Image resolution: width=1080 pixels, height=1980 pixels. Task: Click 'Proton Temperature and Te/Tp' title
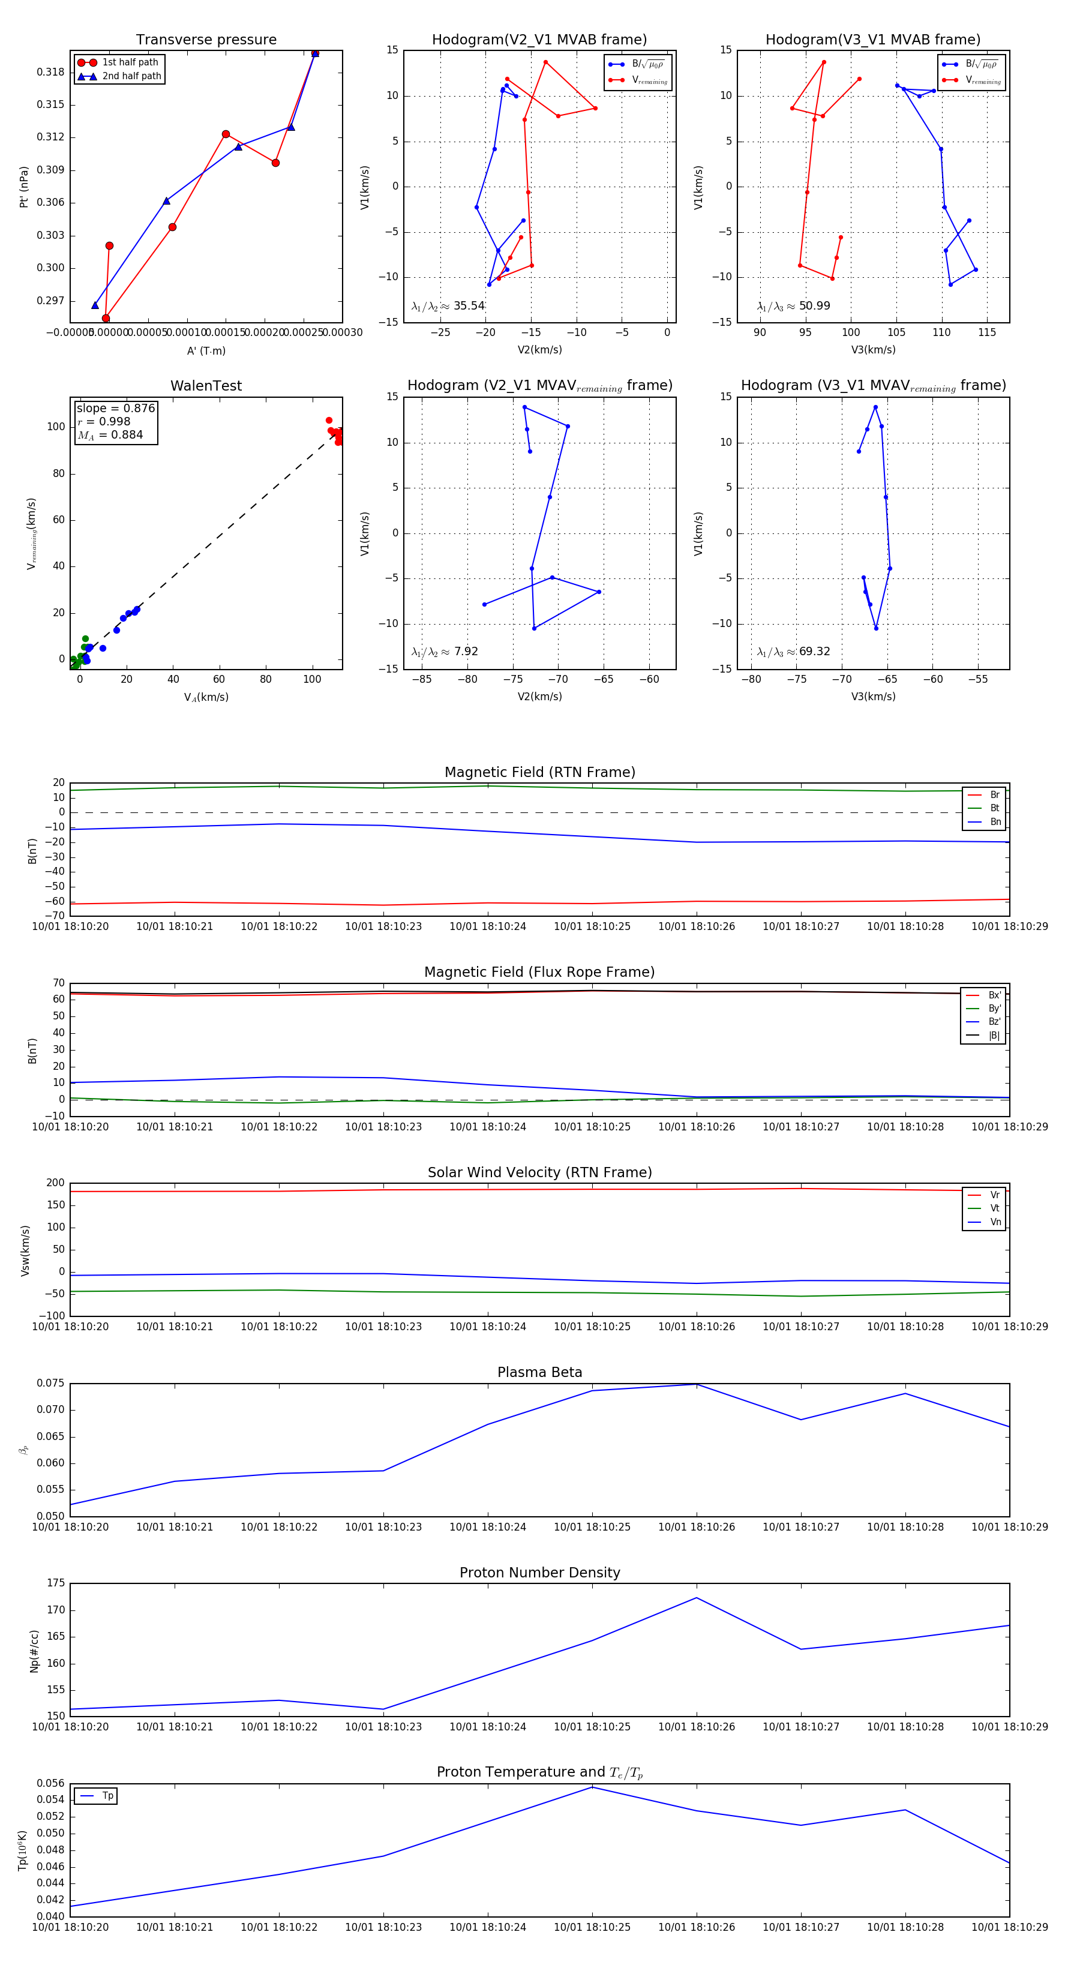click(x=539, y=1772)
